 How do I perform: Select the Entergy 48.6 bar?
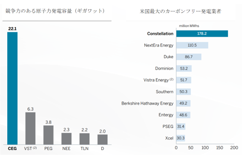pos(183,115)
